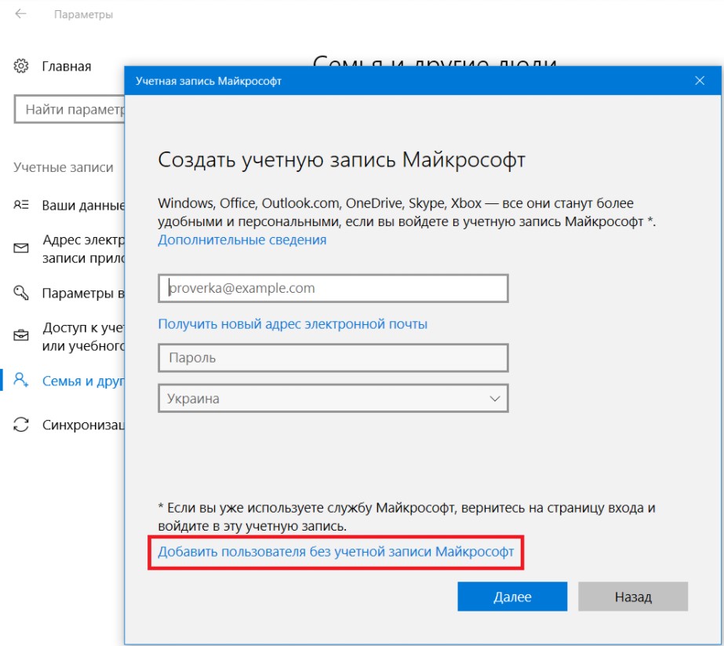Click the Учетные записи heading text
The image size is (724, 646).
64,167
